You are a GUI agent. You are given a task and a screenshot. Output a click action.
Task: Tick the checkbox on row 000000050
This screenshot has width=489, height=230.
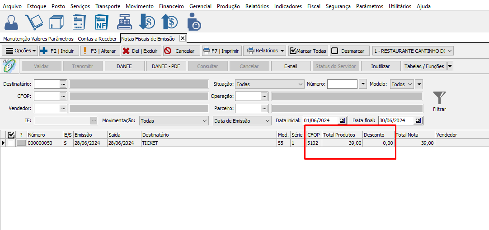(x=11, y=143)
